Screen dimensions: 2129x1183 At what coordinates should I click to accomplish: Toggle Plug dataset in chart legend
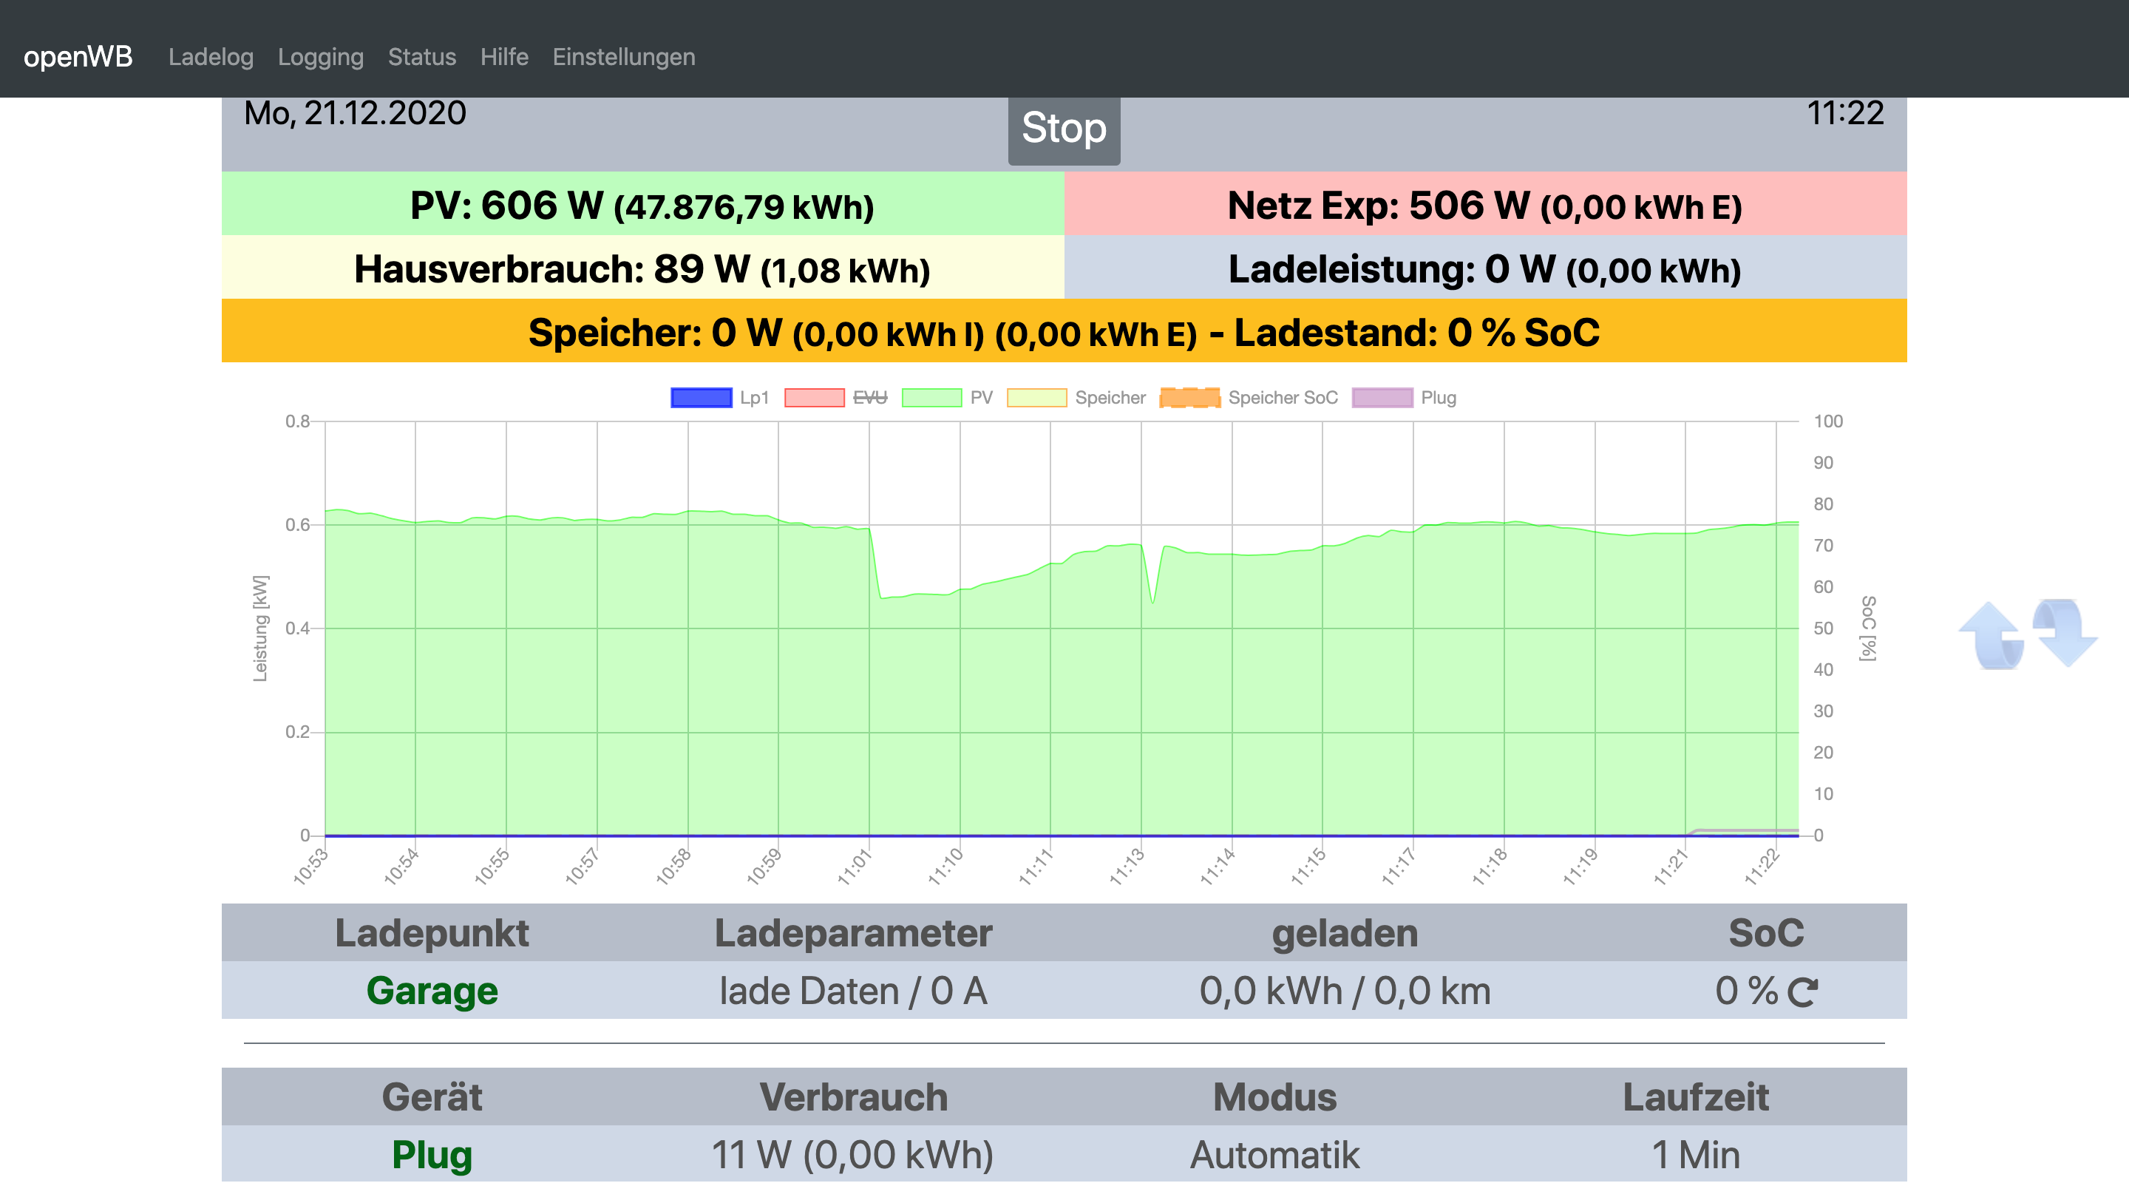[x=1438, y=398]
